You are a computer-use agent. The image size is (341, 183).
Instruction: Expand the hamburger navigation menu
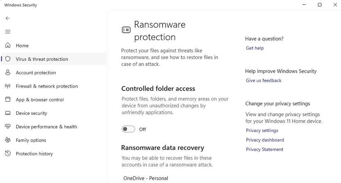coord(7,32)
